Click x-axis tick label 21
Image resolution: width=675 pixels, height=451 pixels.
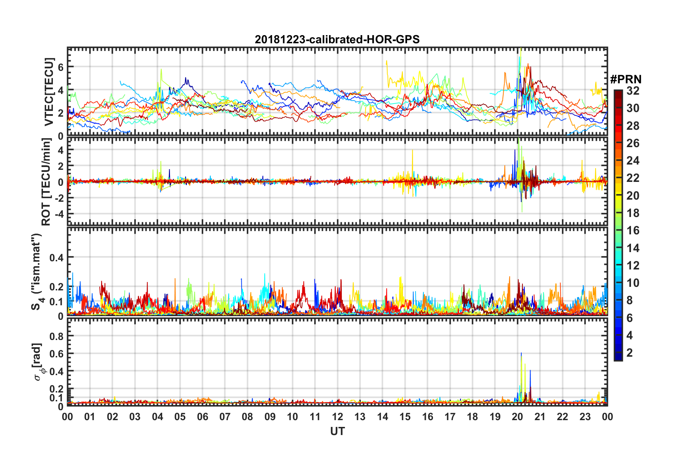[540, 417]
